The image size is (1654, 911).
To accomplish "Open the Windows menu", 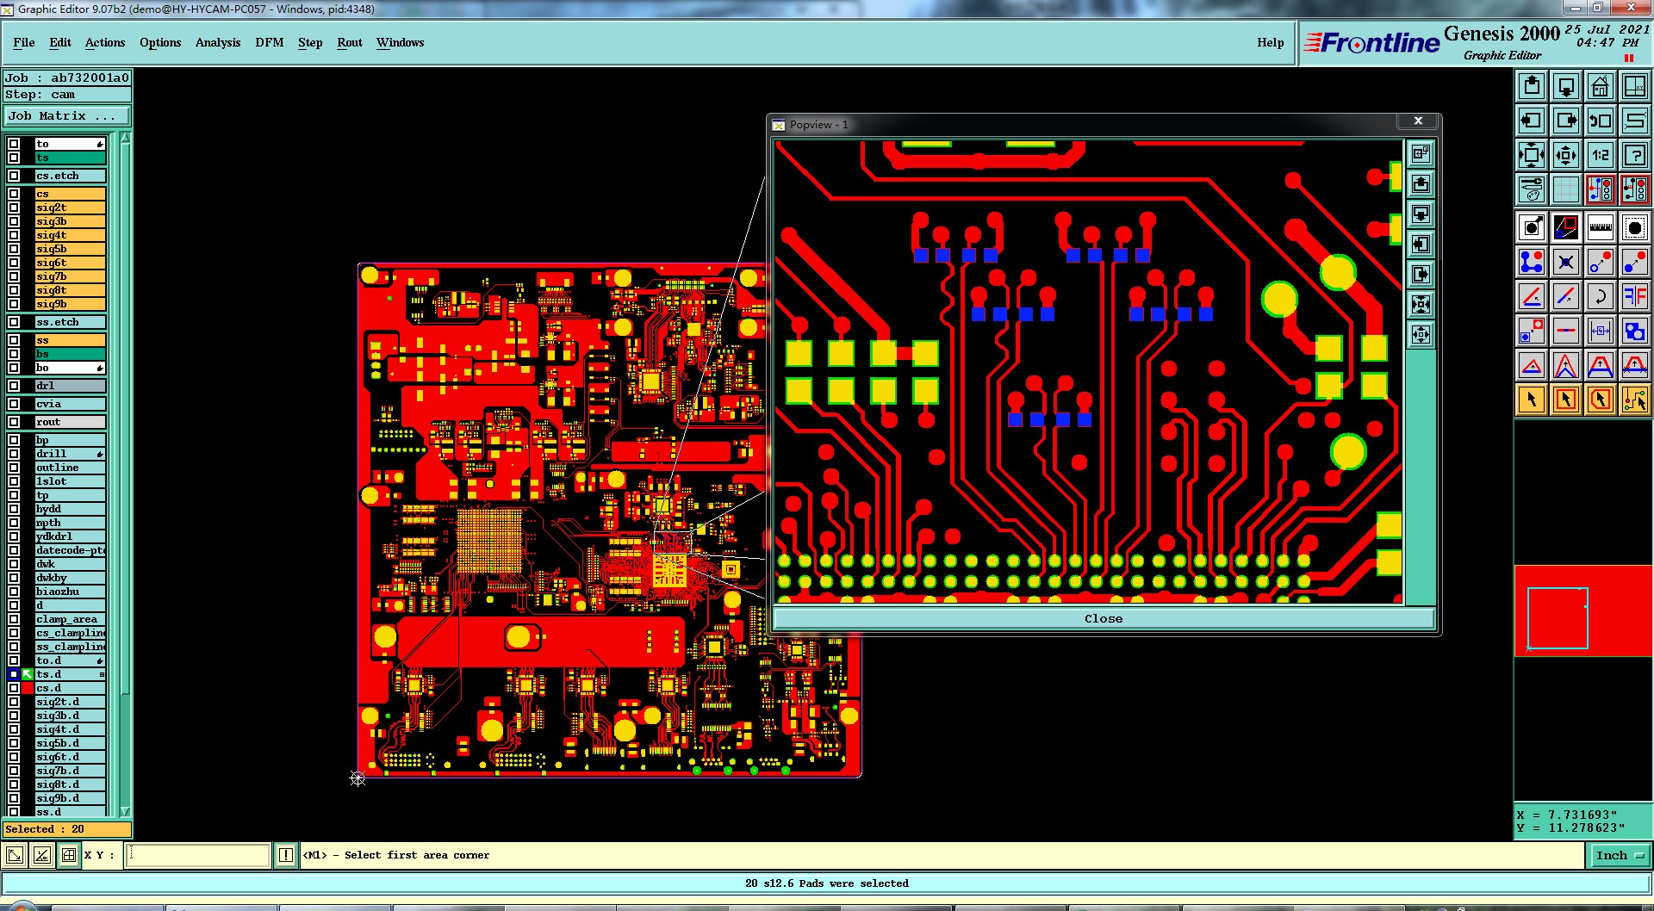I will coord(400,42).
